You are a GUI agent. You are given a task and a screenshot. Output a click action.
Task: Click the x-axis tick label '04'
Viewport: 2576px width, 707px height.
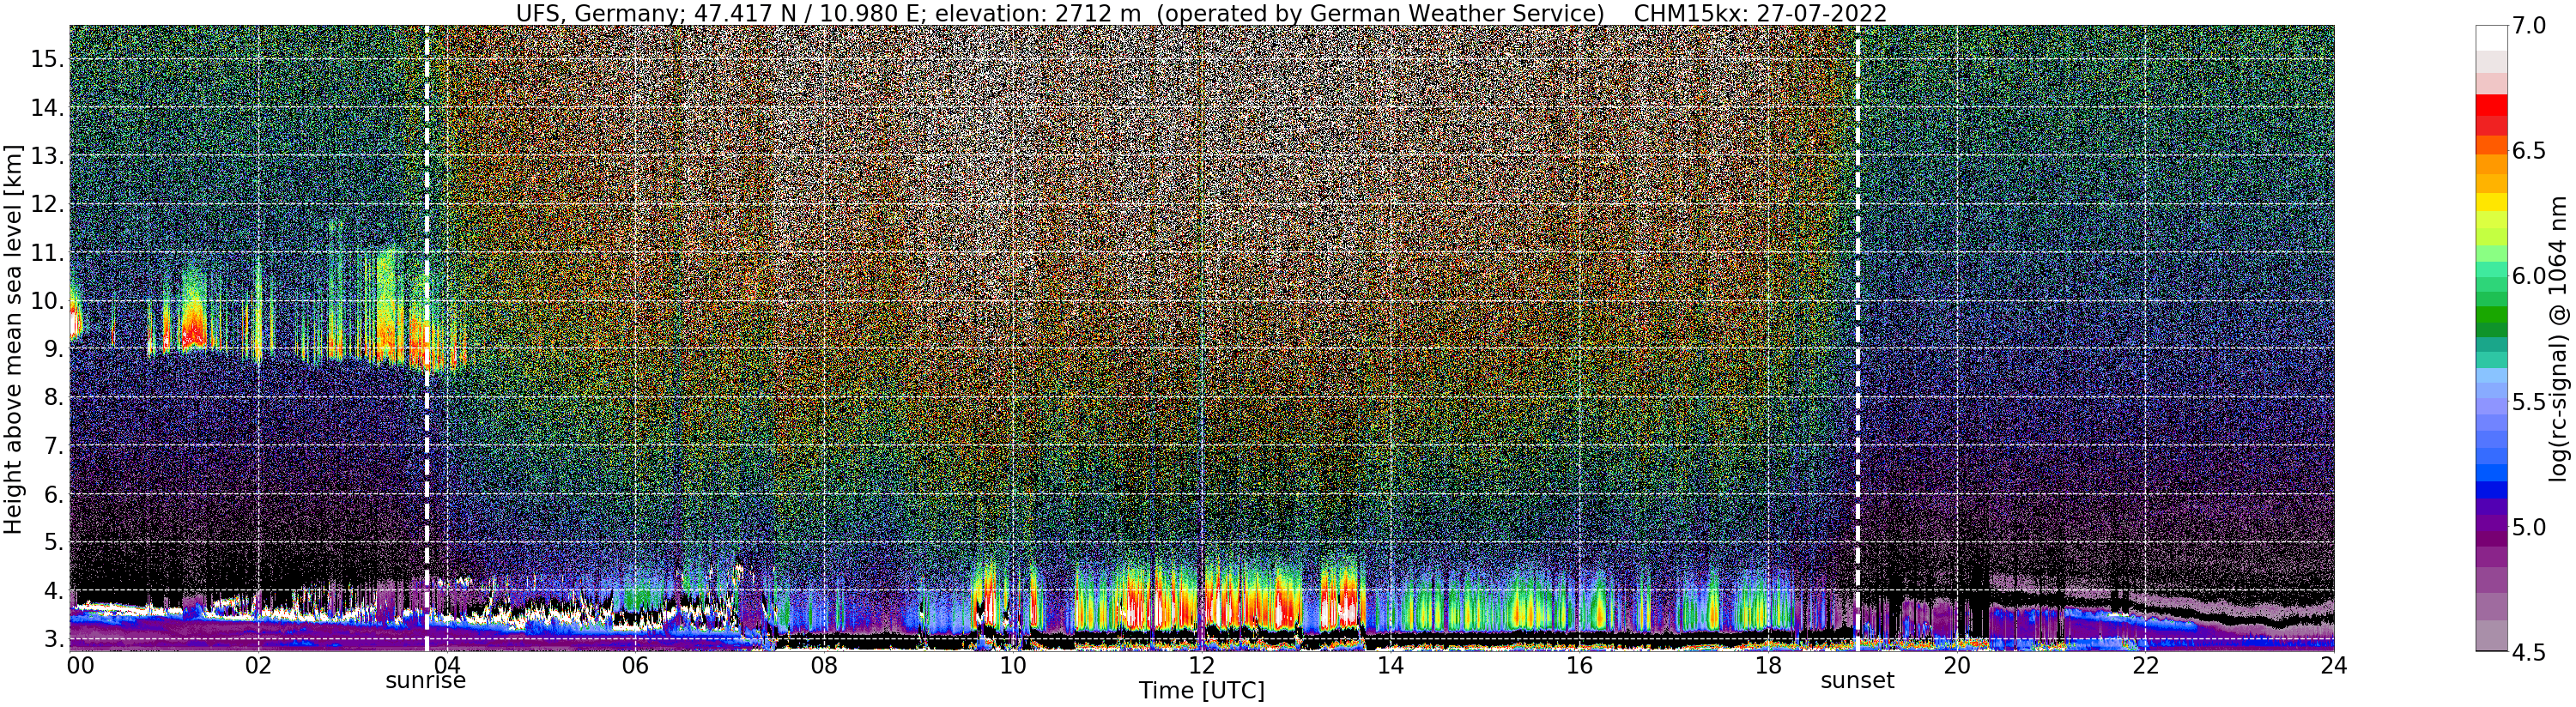[447, 666]
